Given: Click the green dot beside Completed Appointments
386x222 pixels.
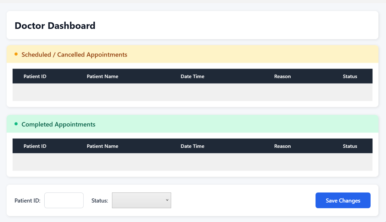Looking at the screenshot, I should 16,124.
